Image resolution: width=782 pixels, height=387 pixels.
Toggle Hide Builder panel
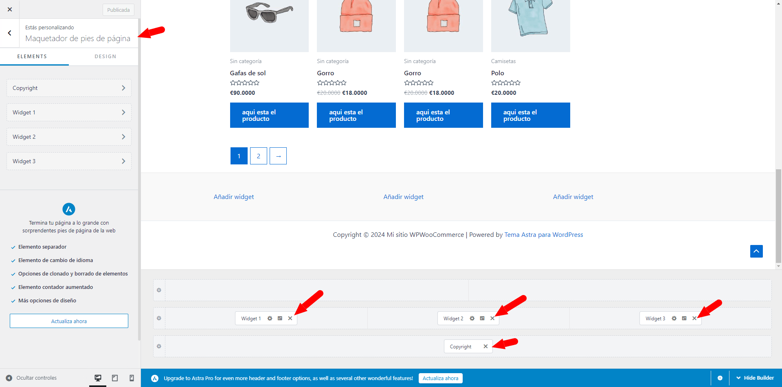click(755, 378)
